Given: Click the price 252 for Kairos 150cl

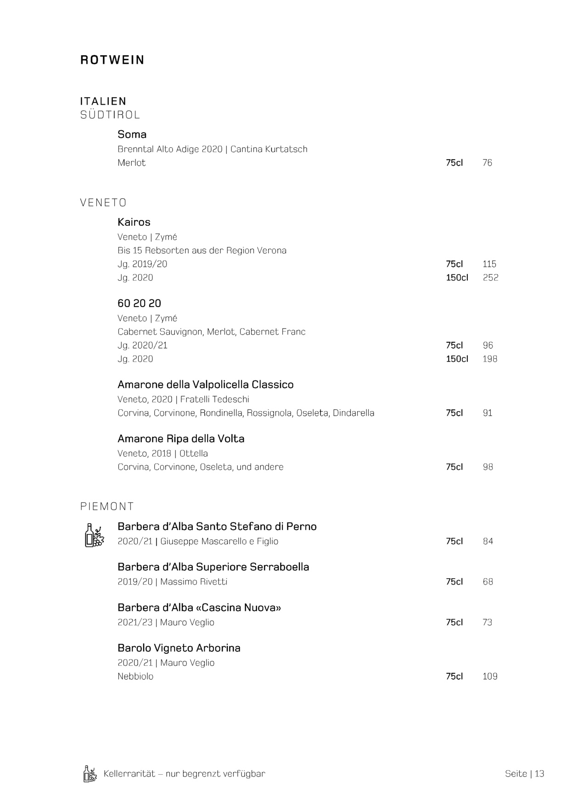Looking at the screenshot, I should [490, 278].
